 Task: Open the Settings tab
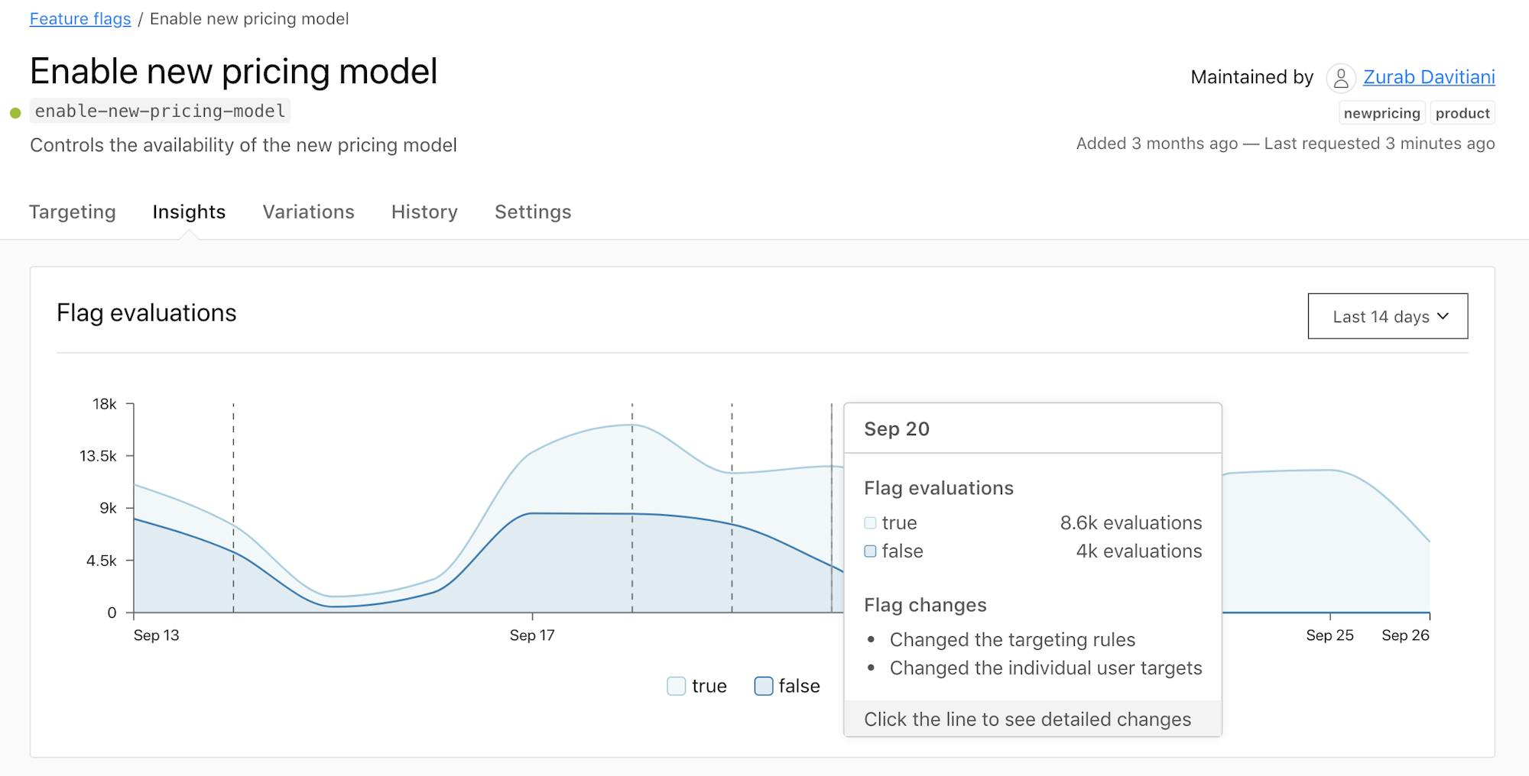[x=533, y=212]
